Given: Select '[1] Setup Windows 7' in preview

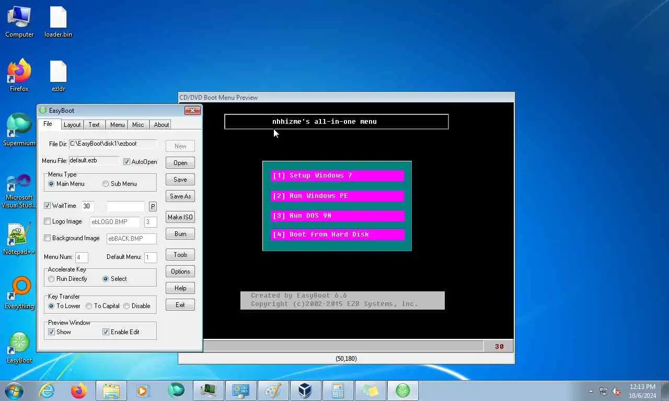Looking at the screenshot, I should 337,175.
